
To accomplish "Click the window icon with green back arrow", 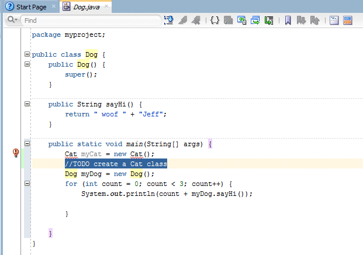I will 241,20.
